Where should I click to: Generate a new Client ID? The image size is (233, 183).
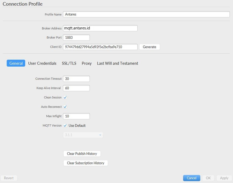[x=149, y=47]
